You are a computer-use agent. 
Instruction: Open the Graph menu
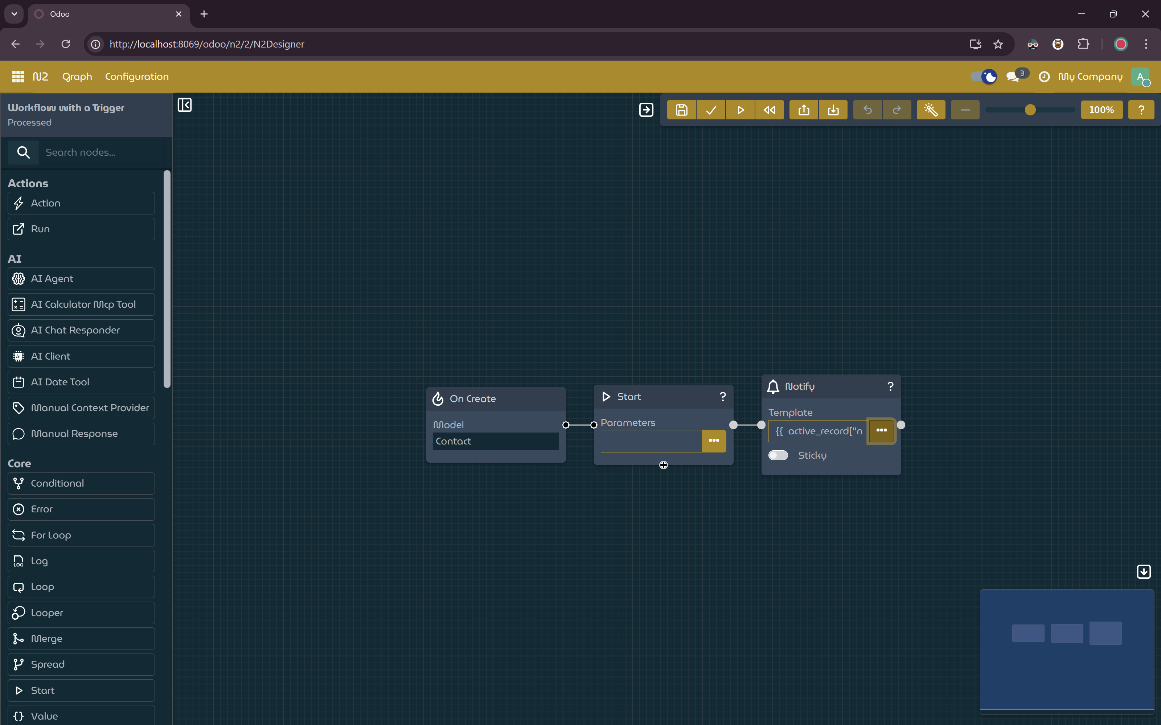[x=77, y=77]
